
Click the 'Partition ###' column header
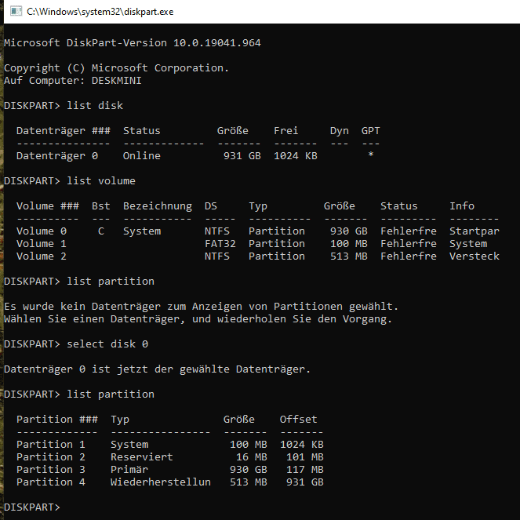57,420
